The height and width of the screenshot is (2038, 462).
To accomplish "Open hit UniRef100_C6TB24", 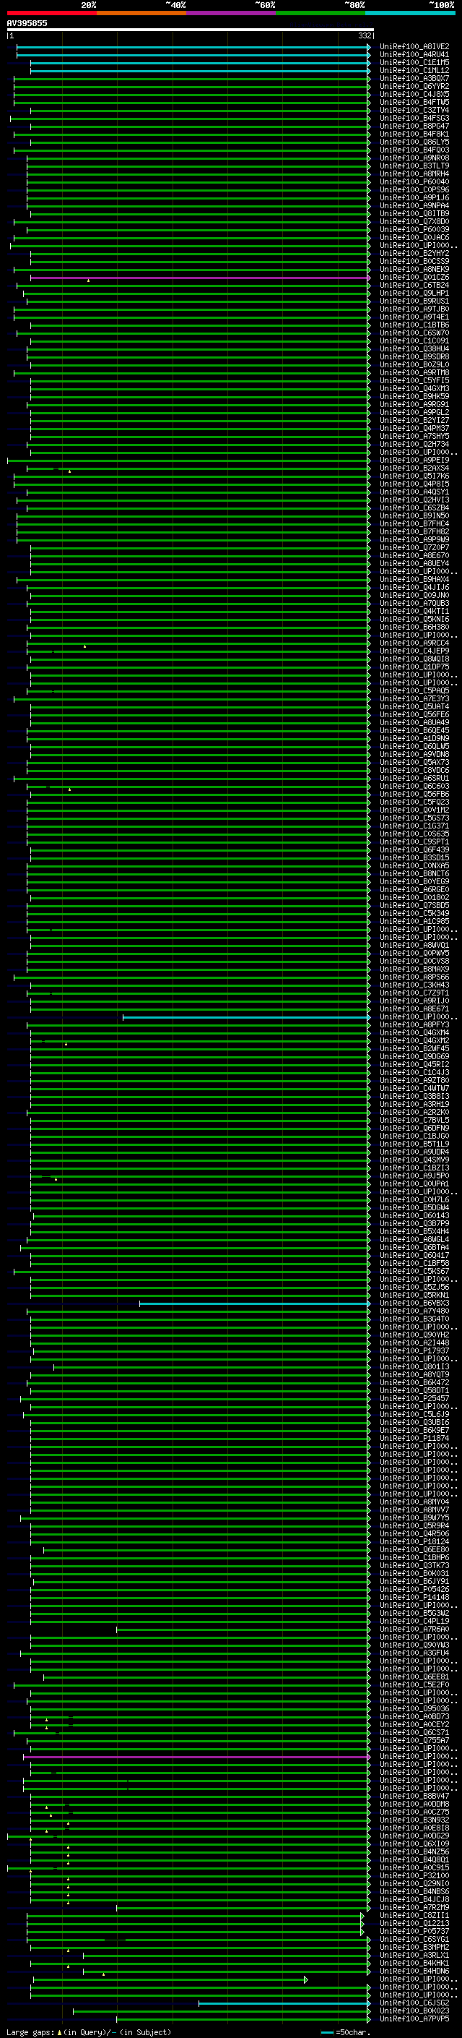I will (414, 286).
